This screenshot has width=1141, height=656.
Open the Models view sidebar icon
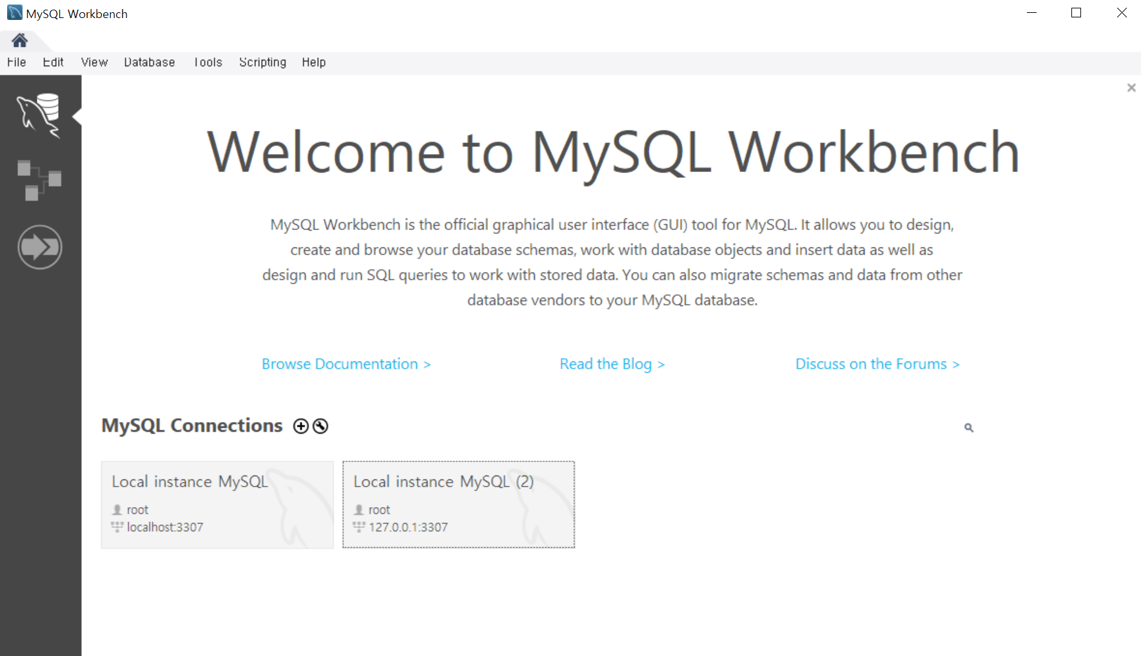point(39,180)
